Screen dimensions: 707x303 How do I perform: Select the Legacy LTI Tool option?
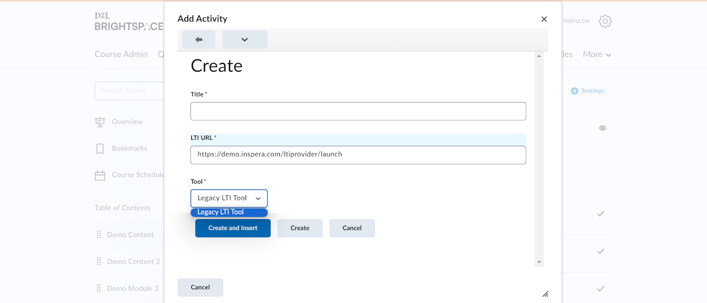pyautogui.click(x=229, y=212)
